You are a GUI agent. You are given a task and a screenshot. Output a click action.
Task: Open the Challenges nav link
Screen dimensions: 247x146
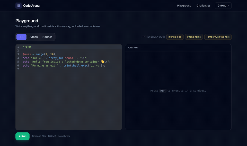coord(203,6)
